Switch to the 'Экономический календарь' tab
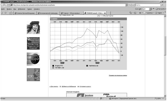 tap(48, 13)
